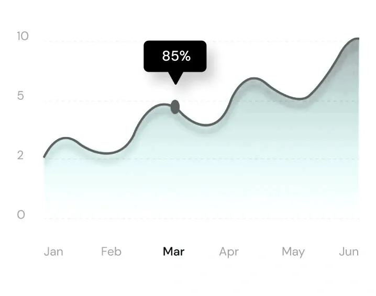This screenshot has height=296, width=376.
Task: Click the curve dip between Mar and Apr
Action: click(206, 125)
